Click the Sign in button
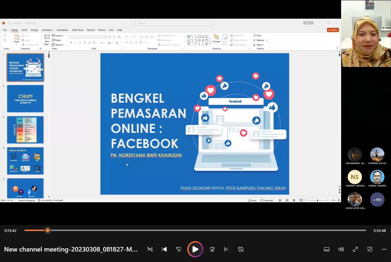391x262 pixels. click(308, 23)
